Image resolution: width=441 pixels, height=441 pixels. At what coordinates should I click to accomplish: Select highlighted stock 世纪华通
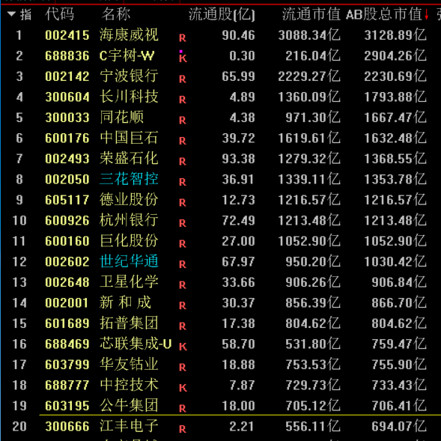[129, 261]
